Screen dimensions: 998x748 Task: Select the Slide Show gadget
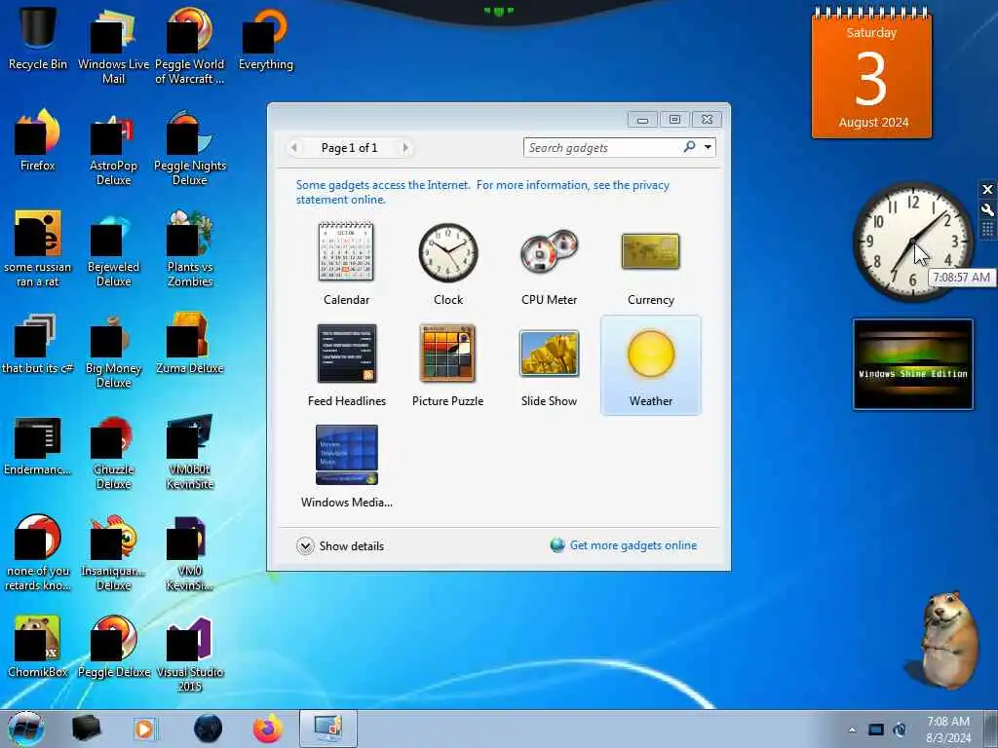point(550,365)
